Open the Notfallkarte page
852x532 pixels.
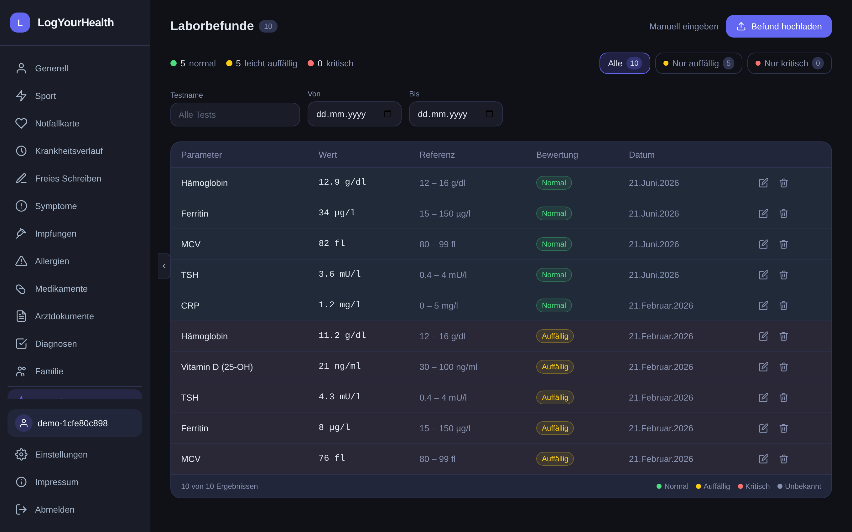click(x=75, y=123)
